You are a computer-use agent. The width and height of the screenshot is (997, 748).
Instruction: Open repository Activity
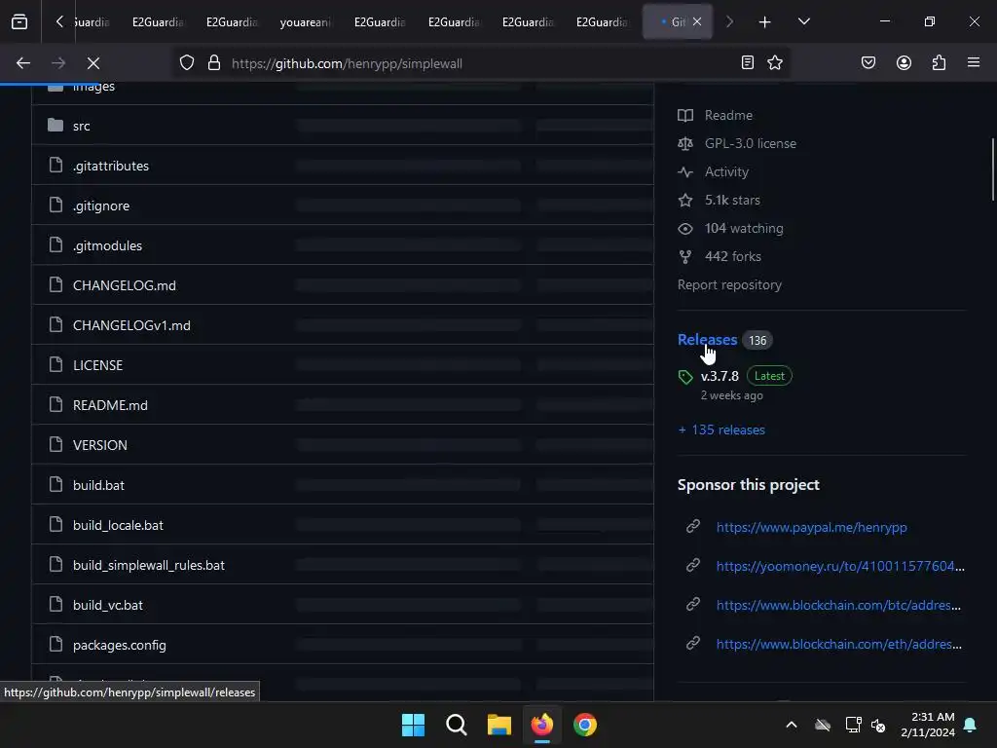726,171
